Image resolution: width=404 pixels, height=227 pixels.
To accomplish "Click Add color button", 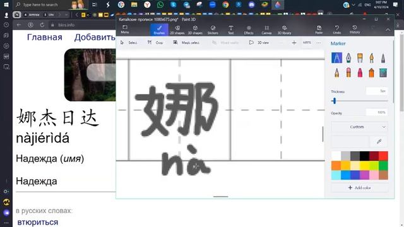I will point(359,188).
